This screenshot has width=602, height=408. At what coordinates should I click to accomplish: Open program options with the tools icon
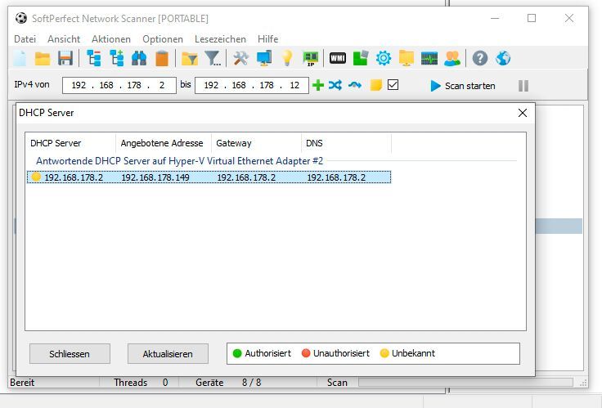[240, 58]
